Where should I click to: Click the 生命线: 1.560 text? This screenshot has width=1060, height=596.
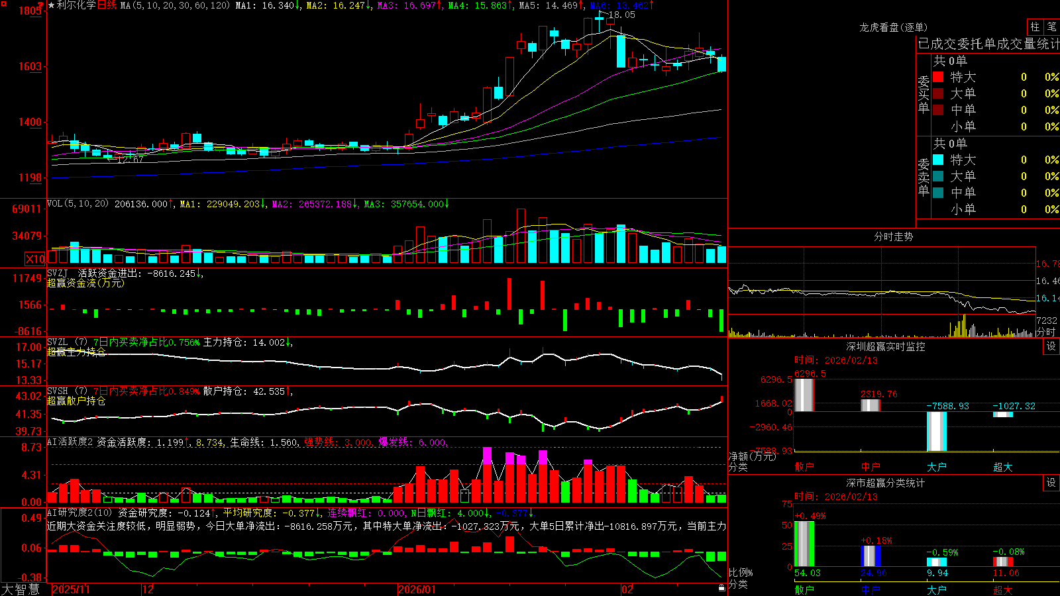(264, 442)
